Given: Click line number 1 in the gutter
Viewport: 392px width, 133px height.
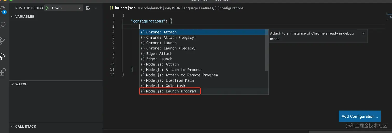Looking at the screenshot, I should (x=113, y=16).
